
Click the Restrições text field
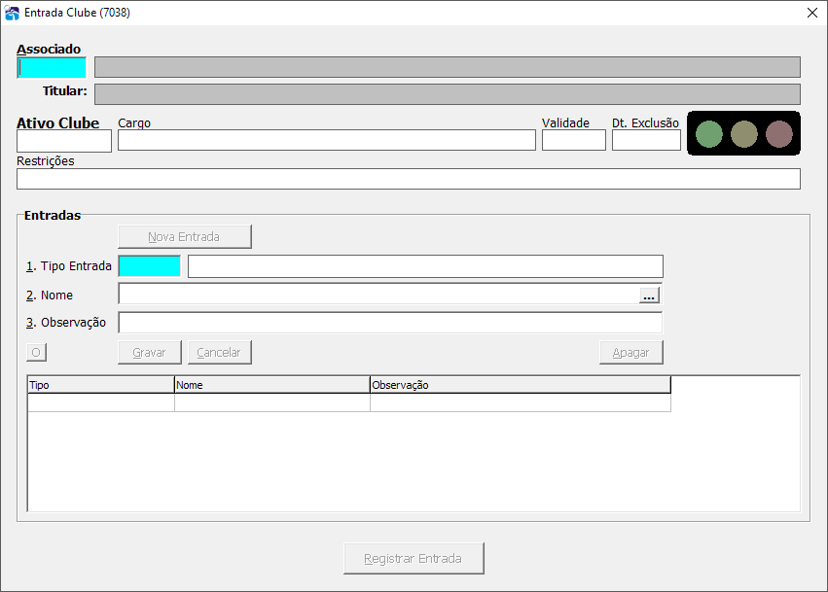pos(409,179)
